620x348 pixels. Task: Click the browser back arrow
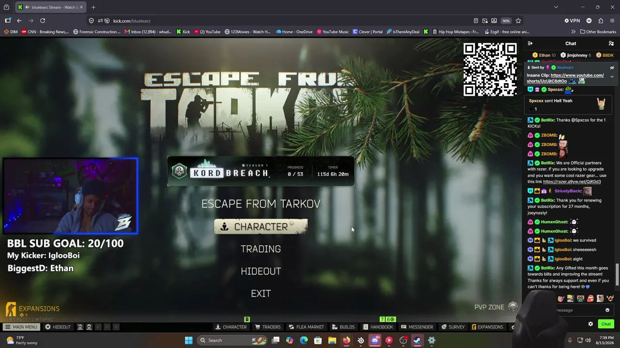pos(19,21)
